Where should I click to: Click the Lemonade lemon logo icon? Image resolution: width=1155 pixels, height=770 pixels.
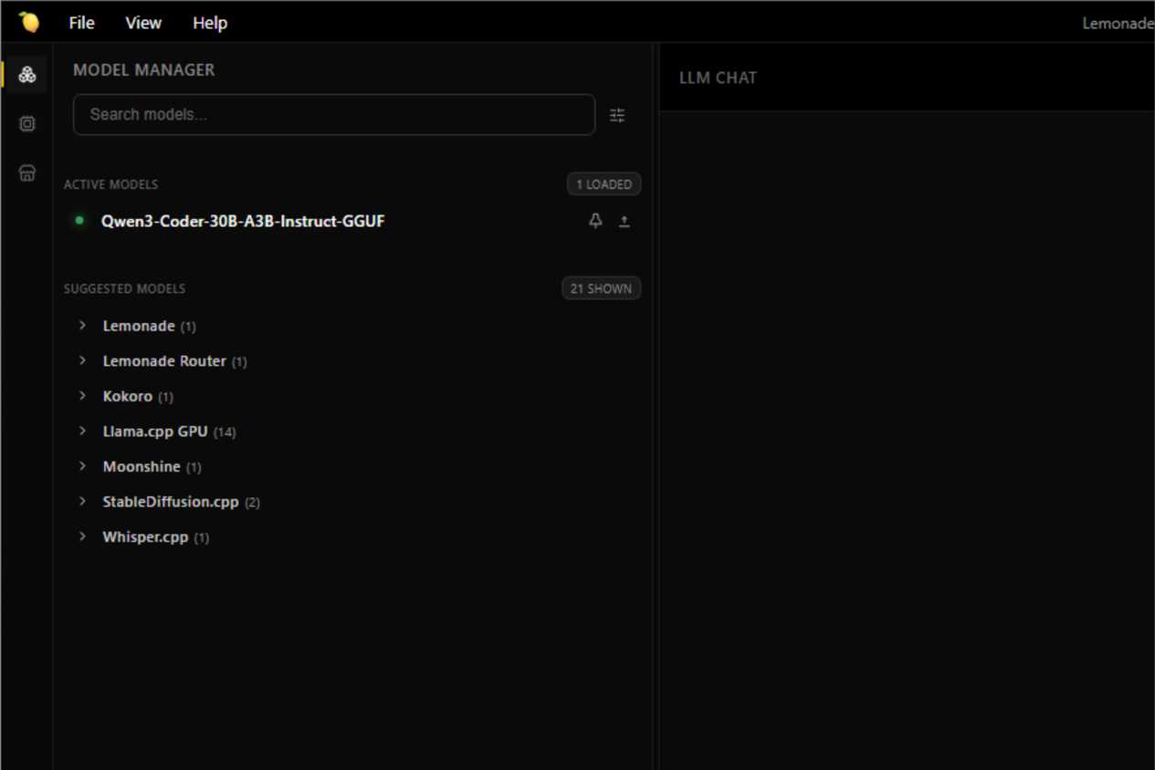pyautogui.click(x=29, y=22)
